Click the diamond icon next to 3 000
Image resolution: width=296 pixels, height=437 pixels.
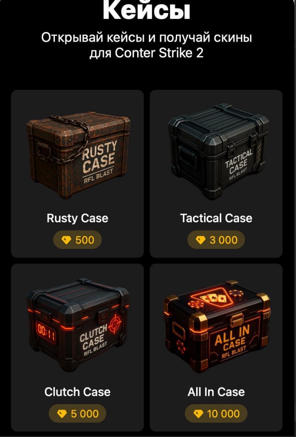[201, 240]
